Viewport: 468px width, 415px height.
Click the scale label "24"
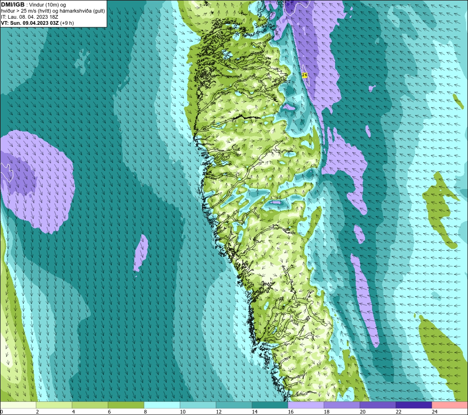tap(435, 412)
